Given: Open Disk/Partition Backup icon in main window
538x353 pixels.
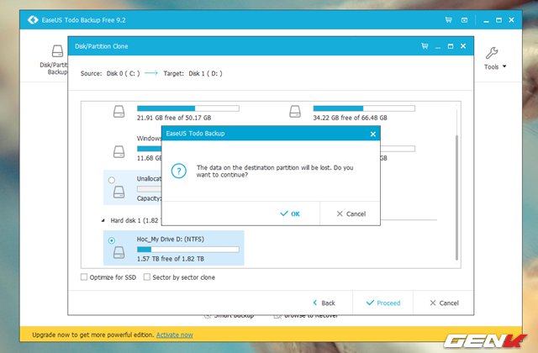Looking at the screenshot, I should 57,51.
